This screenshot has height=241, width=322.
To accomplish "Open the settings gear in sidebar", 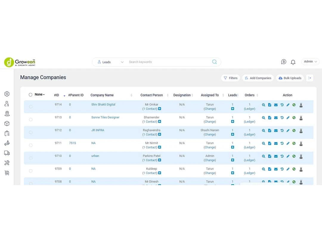I will click(x=7, y=94).
